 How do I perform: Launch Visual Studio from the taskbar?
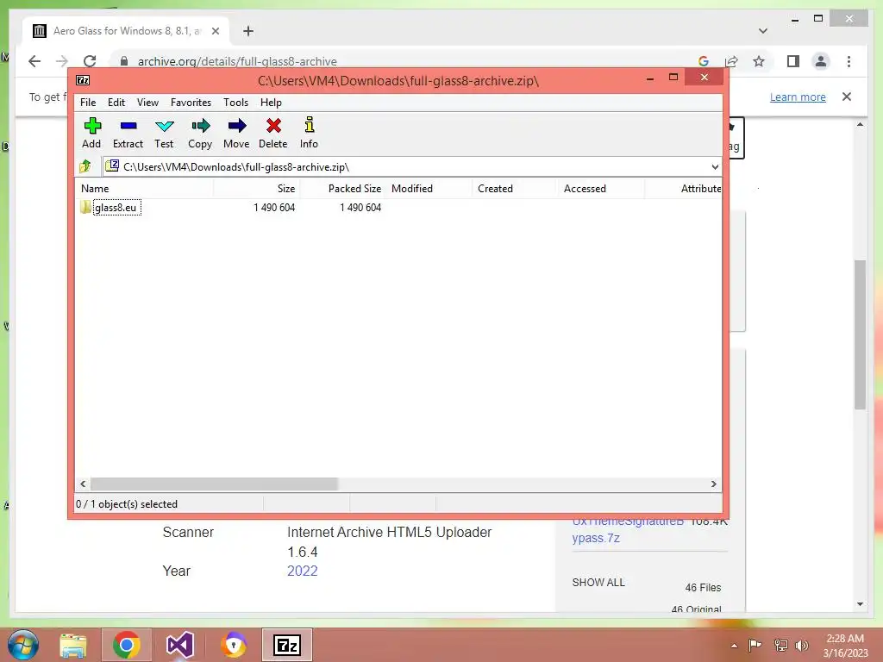[180, 645]
